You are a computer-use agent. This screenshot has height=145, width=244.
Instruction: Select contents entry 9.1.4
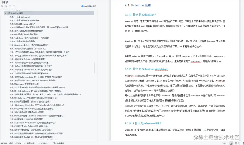tap(40, 27)
